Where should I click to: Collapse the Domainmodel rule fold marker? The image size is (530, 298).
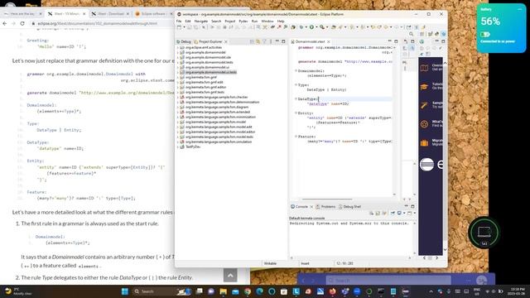point(296,70)
